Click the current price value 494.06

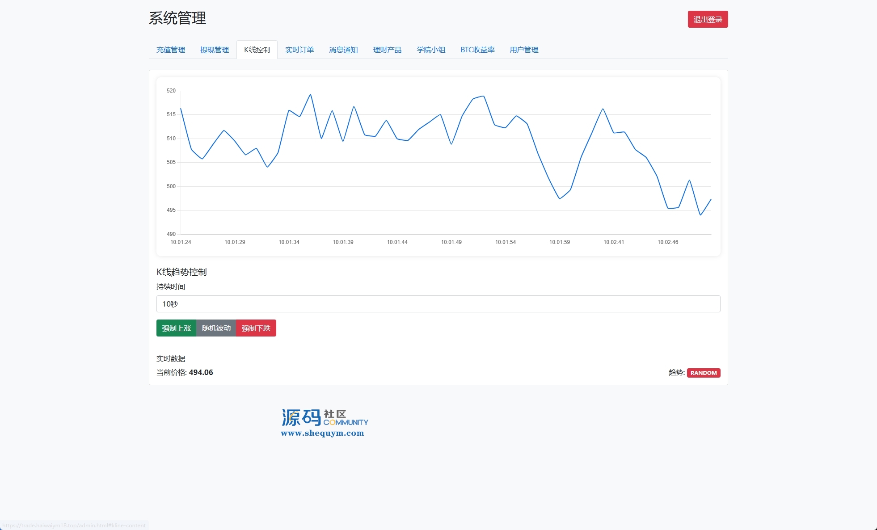(201, 372)
